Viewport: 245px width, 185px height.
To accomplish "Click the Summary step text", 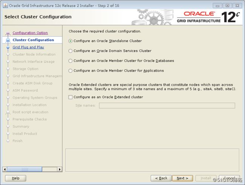I will 21,126.
